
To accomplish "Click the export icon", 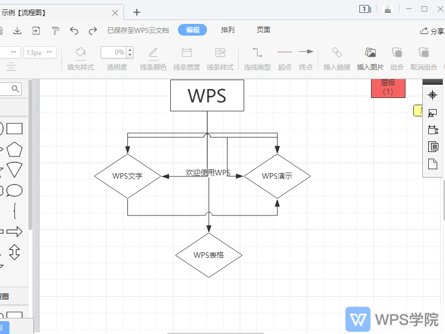I will click(36, 31).
